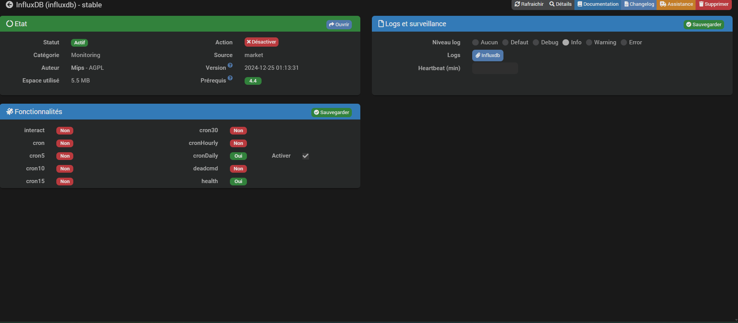Click the 5.5 MB space used value
This screenshot has height=323, width=738.
pos(81,81)
